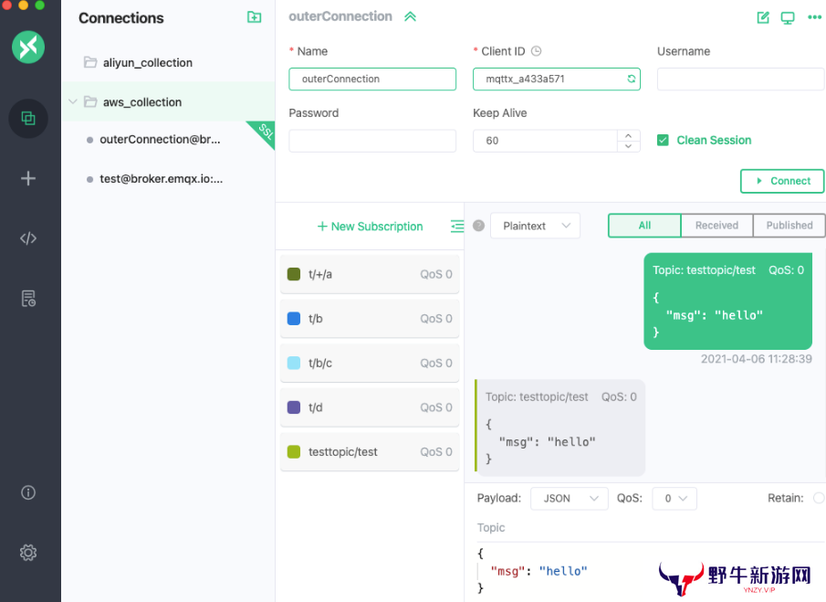Click the blue color swatch for t/b
826x602 pixels.
point(294,319)
